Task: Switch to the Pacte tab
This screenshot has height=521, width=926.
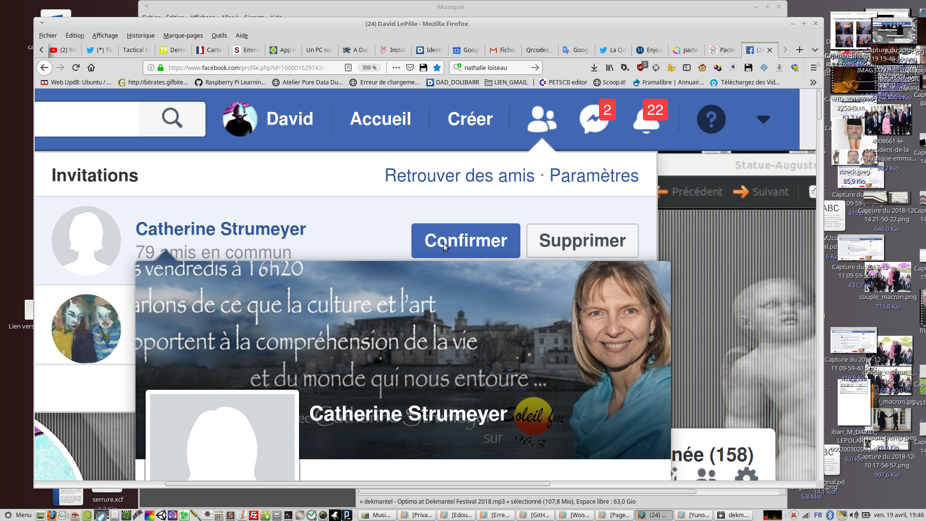Action: tap(722, 50)
